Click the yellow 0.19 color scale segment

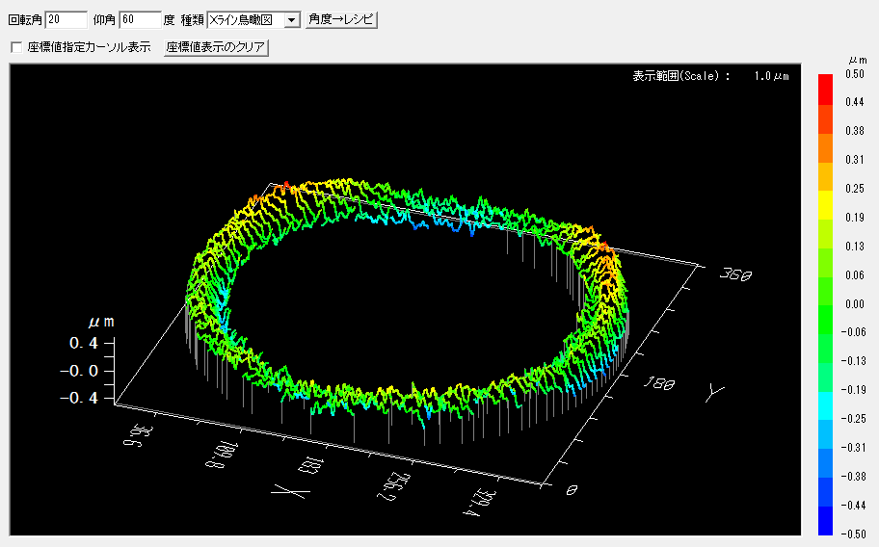[825, 205]
